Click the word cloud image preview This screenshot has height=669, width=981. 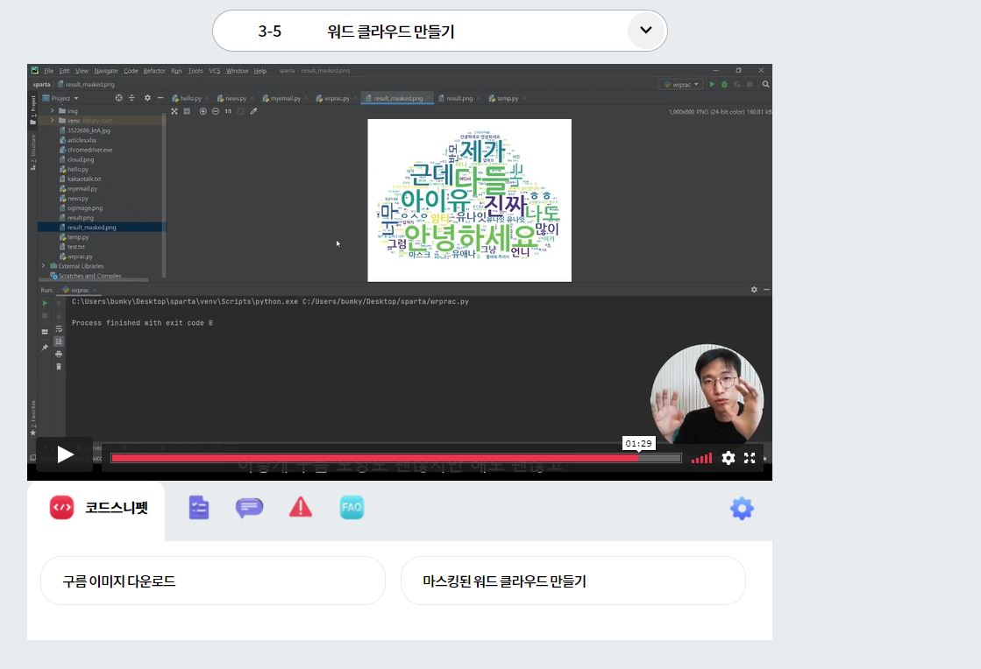pos(469,201)
